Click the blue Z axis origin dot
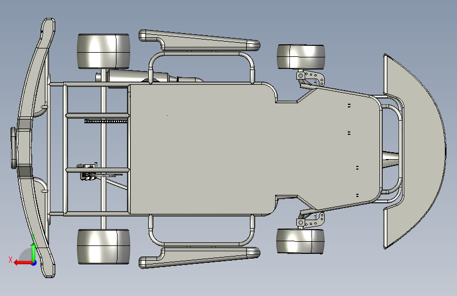 [x=34, y=263]
